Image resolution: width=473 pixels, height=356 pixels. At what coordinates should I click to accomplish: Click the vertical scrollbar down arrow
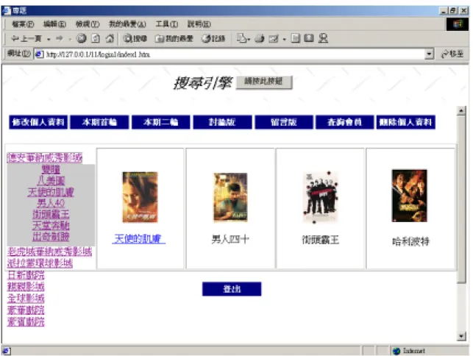click(461, 336)
